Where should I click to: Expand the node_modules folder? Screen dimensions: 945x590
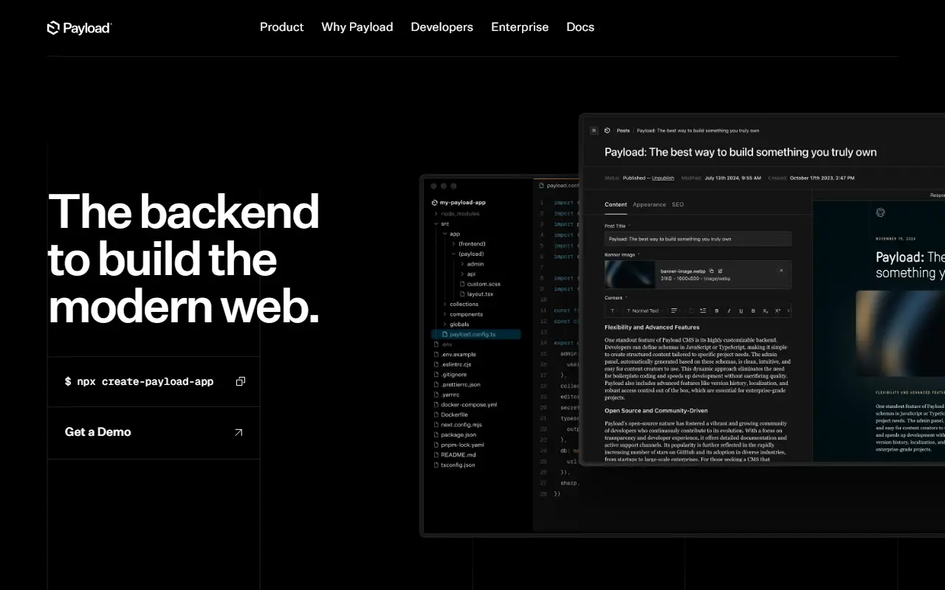click(x=456, y=213)
